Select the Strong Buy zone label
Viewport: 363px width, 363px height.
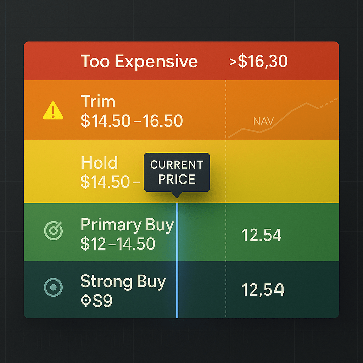(123, 282)
